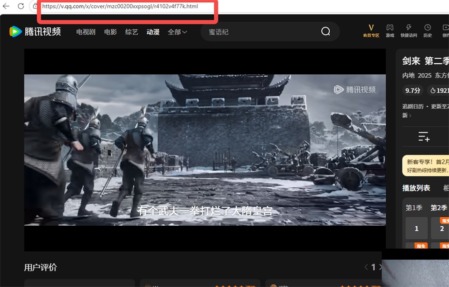
Task: Select the v.qq.com URL in the address bar
Action: point(120,6)
